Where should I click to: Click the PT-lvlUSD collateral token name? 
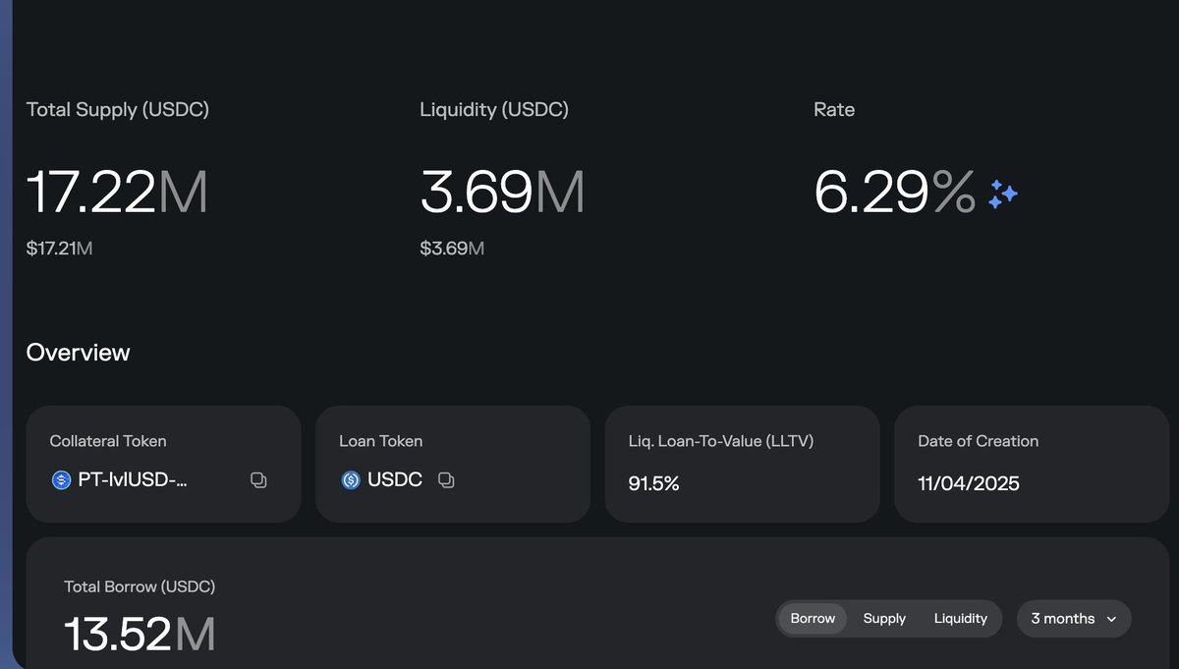[x=132, y=480]
